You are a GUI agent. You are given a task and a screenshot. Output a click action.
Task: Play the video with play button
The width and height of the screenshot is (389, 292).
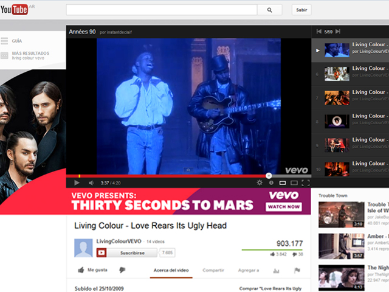[x=77, y=183]
